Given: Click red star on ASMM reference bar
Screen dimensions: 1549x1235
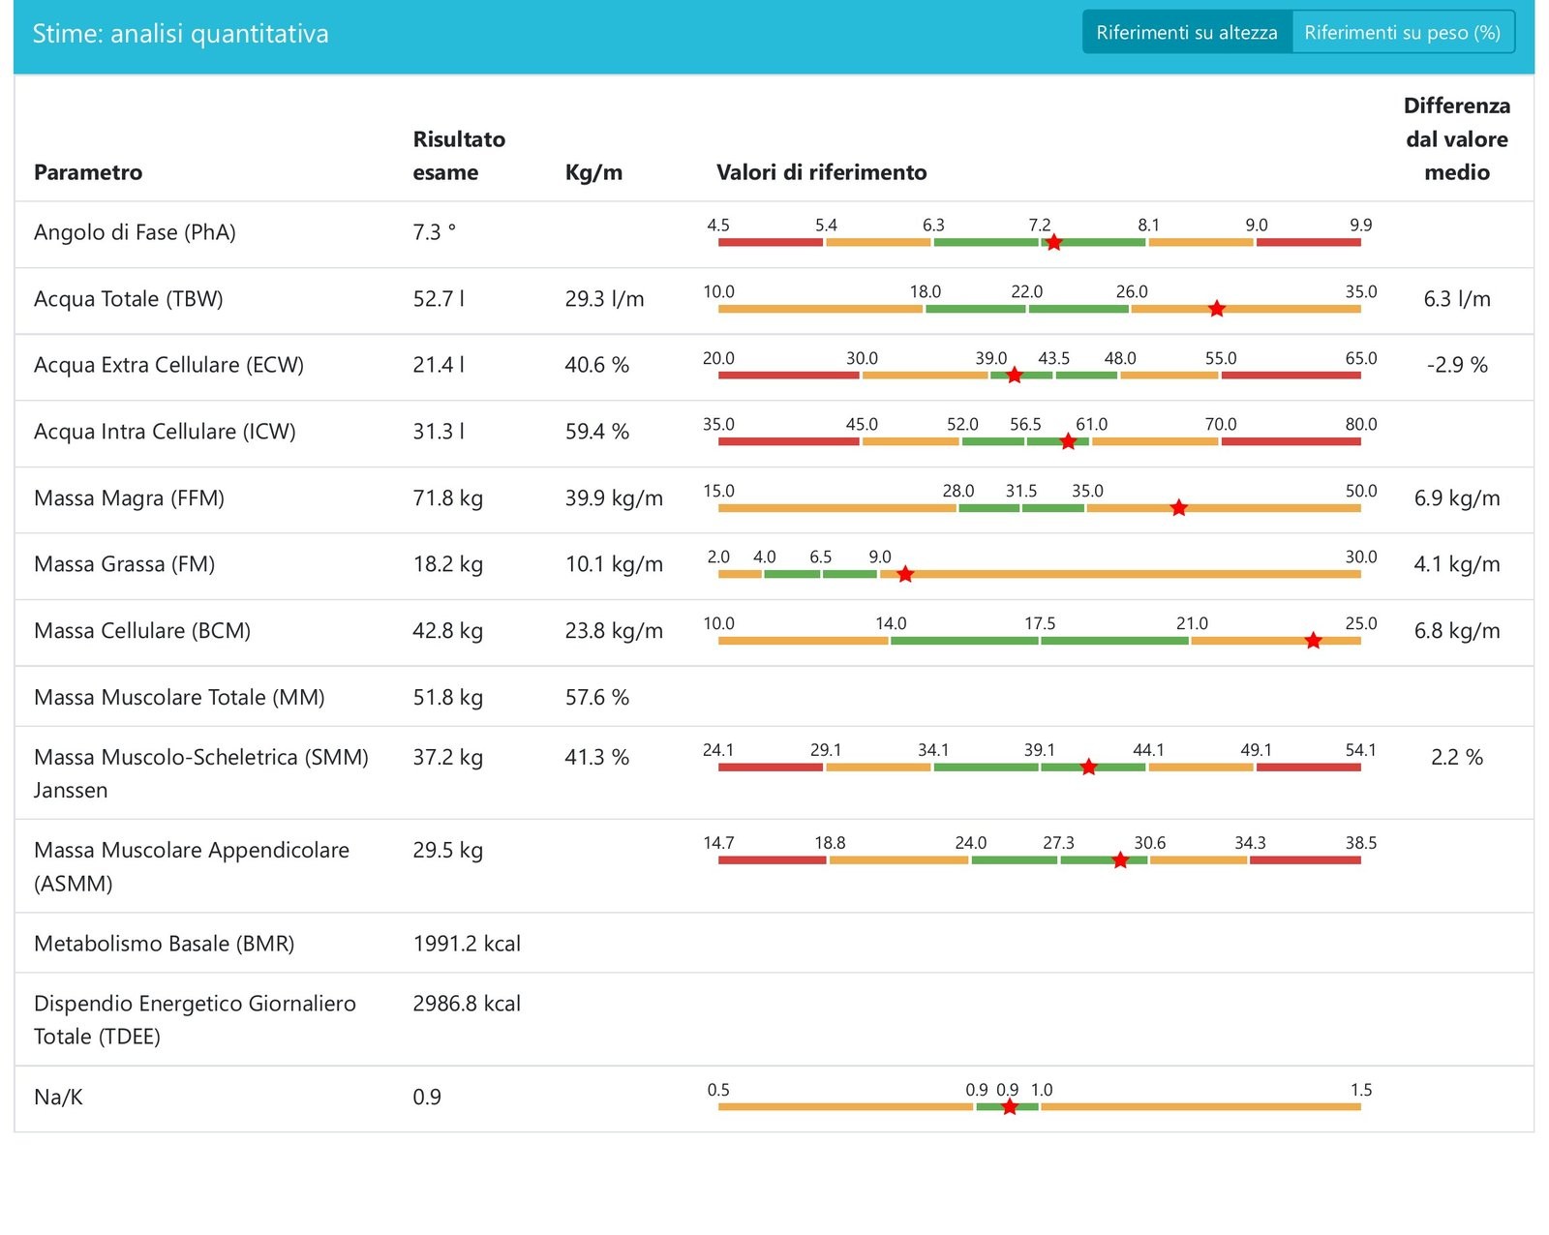Looking at the screenshot, I should (x=1120, y=860).
